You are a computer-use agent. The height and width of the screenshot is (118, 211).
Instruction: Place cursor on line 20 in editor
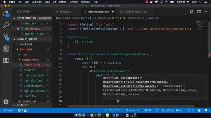(x=131, y=101)
